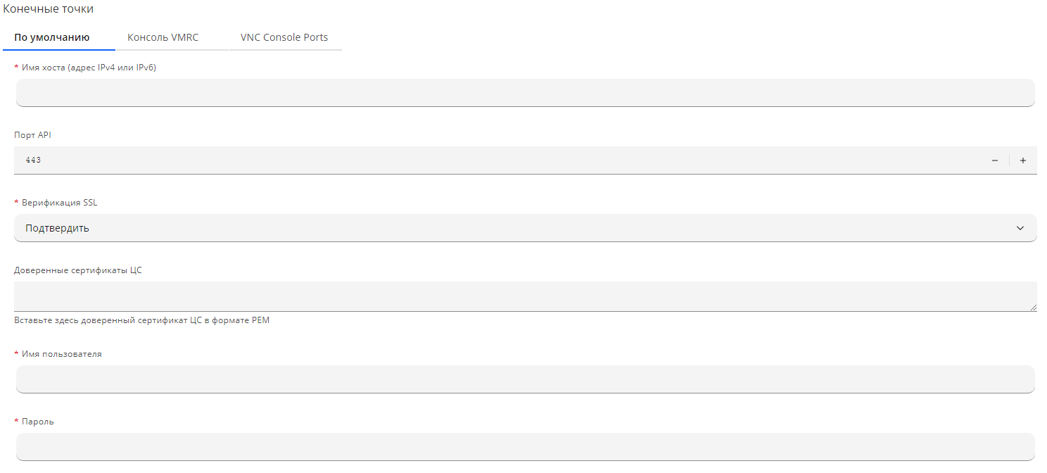Open the Консоль VMRC tab

point(163,37)
